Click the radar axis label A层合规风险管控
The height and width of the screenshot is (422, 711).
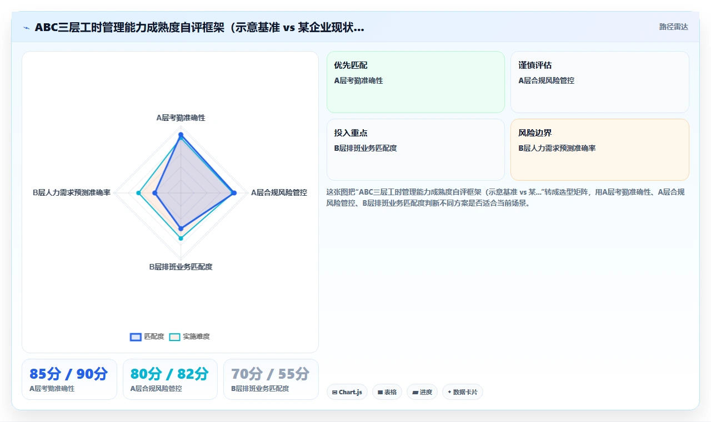[x=279, y=192]
